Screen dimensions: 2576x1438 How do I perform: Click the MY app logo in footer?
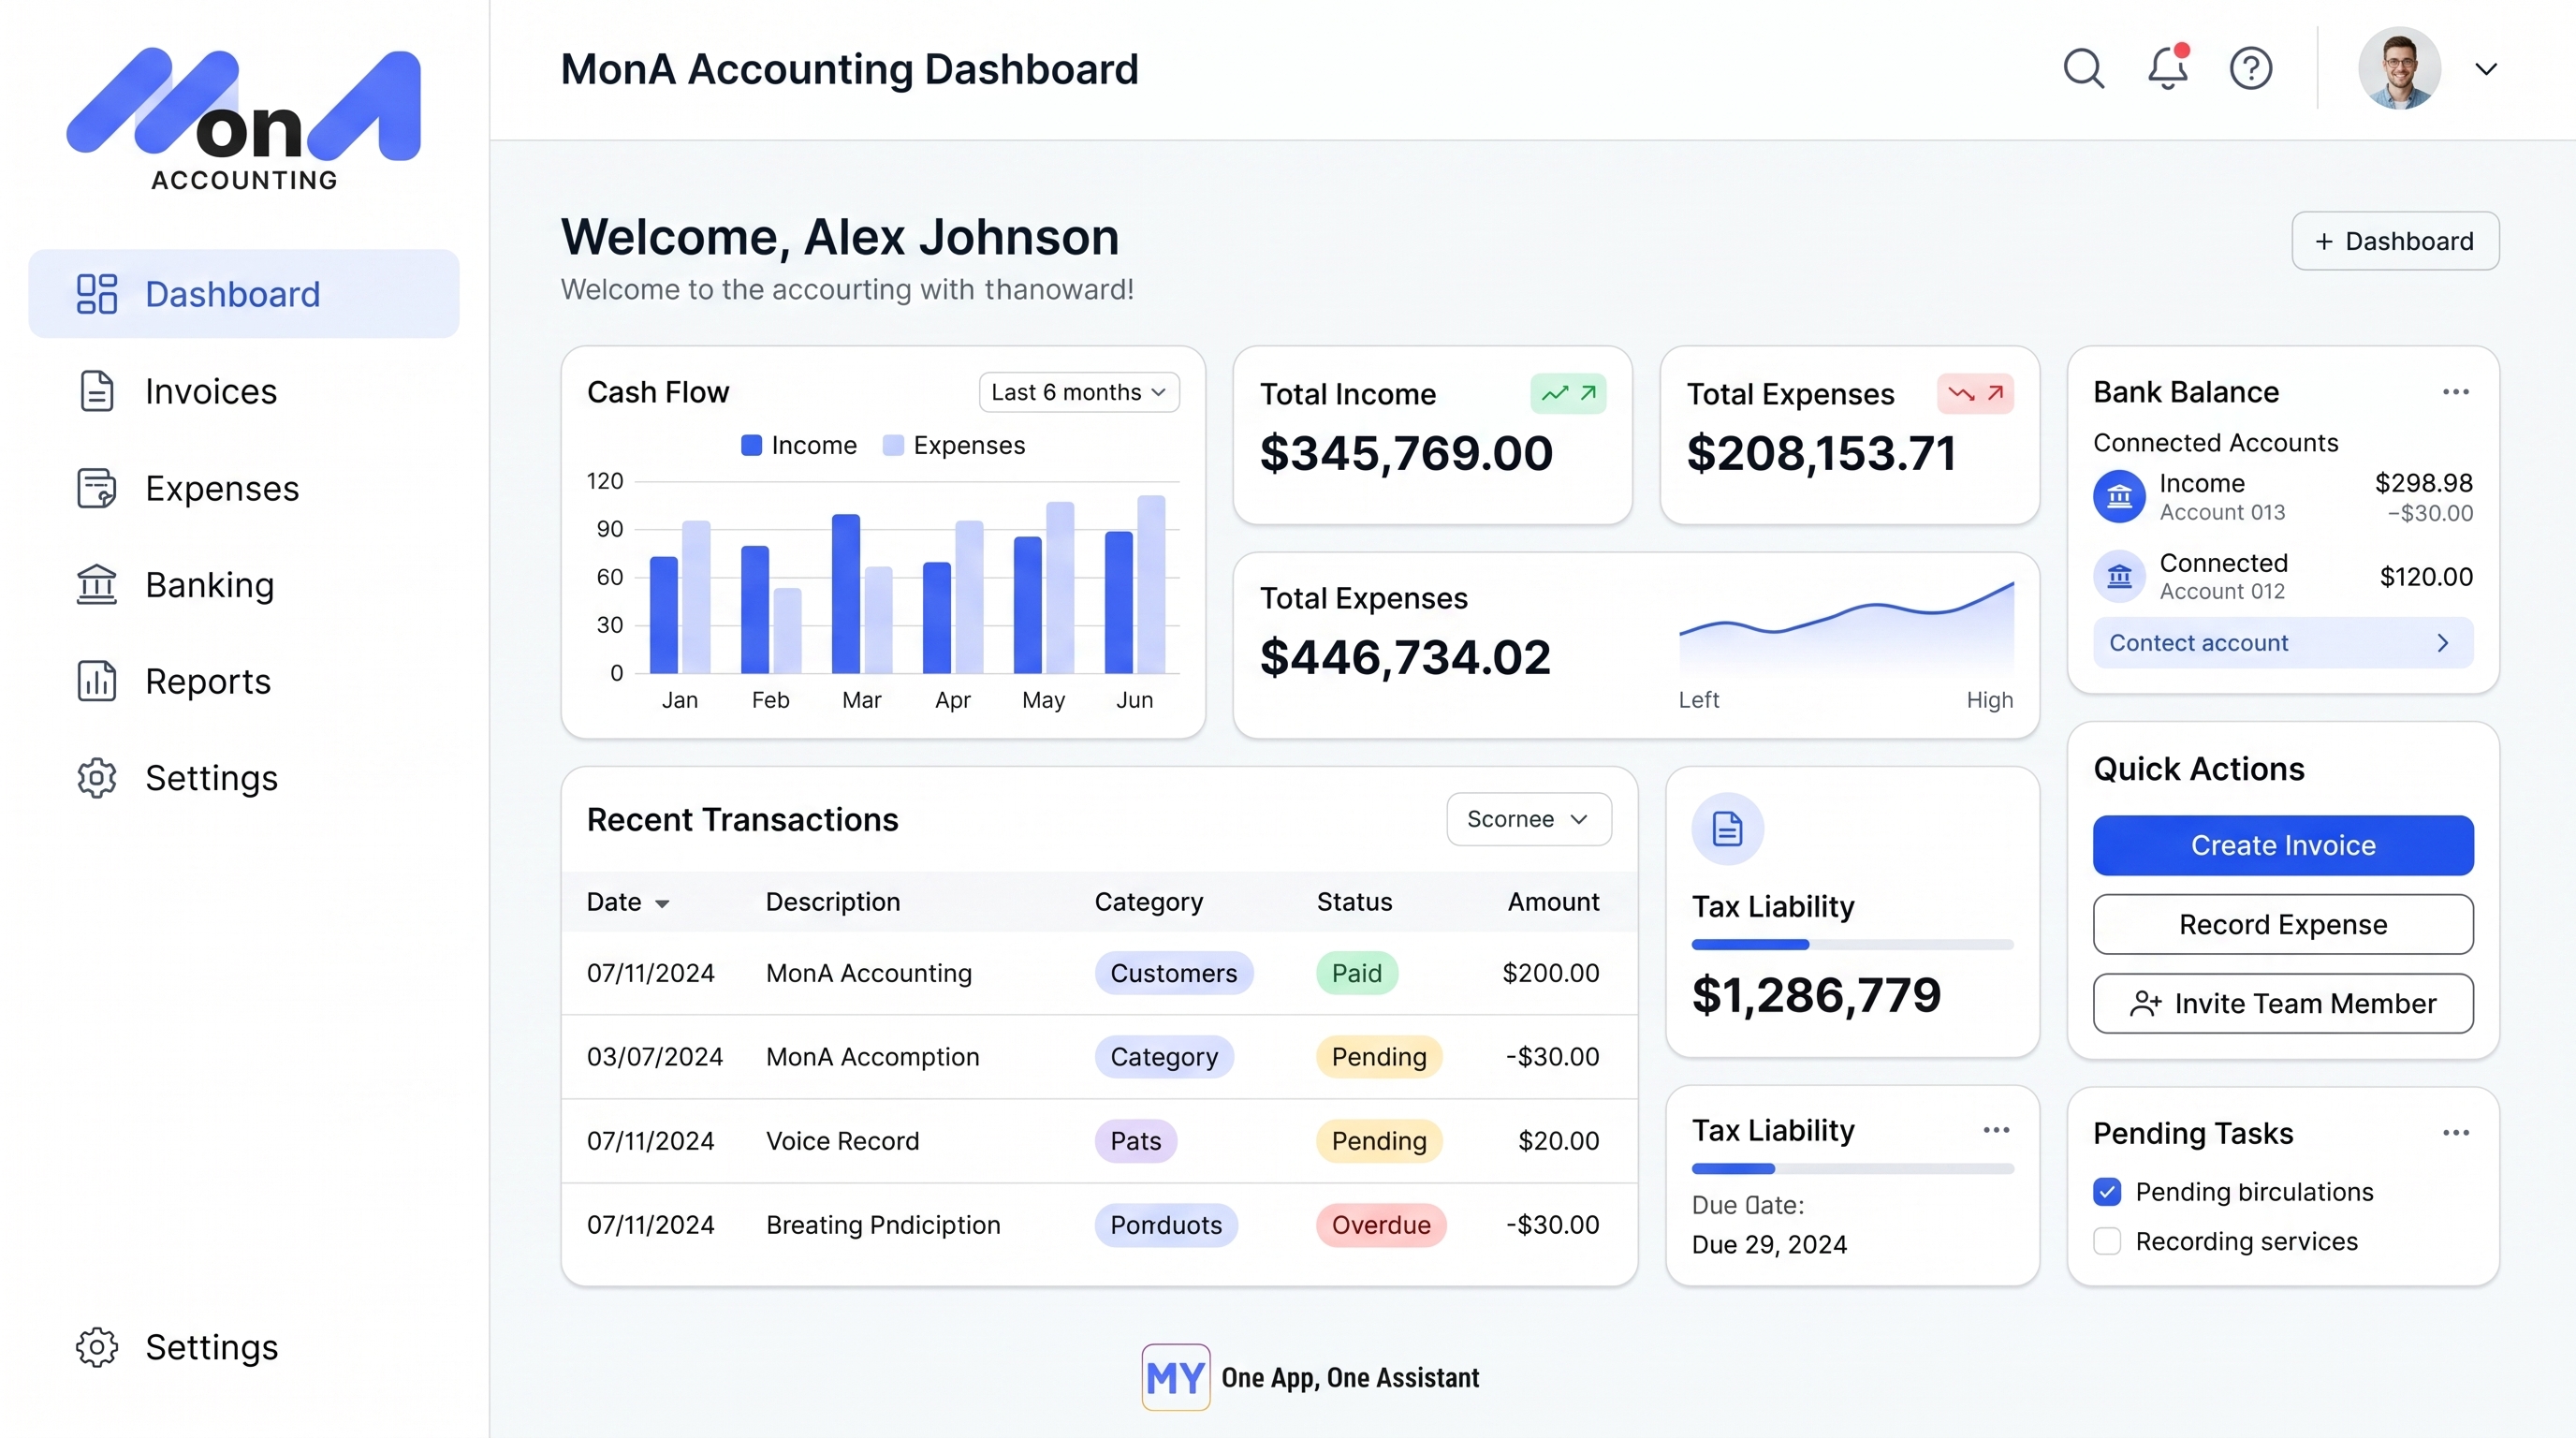click(1175, 1377)
